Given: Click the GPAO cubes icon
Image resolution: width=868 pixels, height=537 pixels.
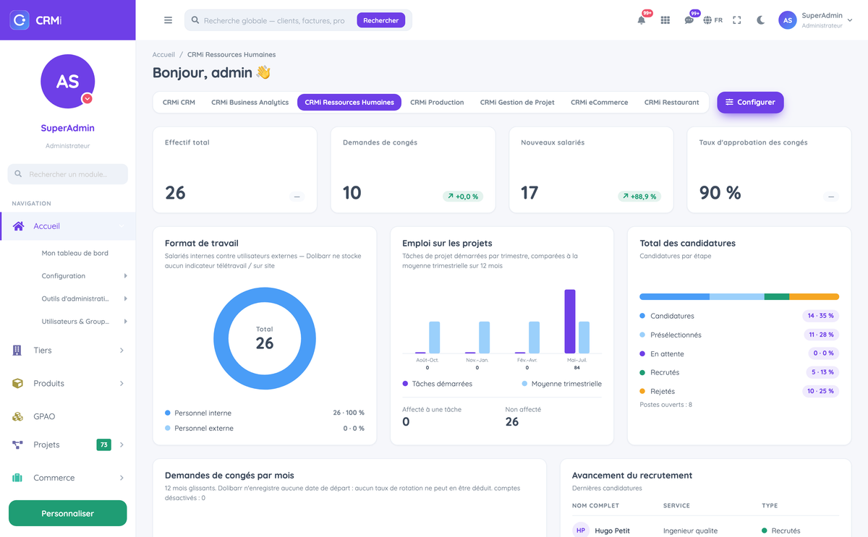Looking at the screenshot, I should [x=17, y=416].
